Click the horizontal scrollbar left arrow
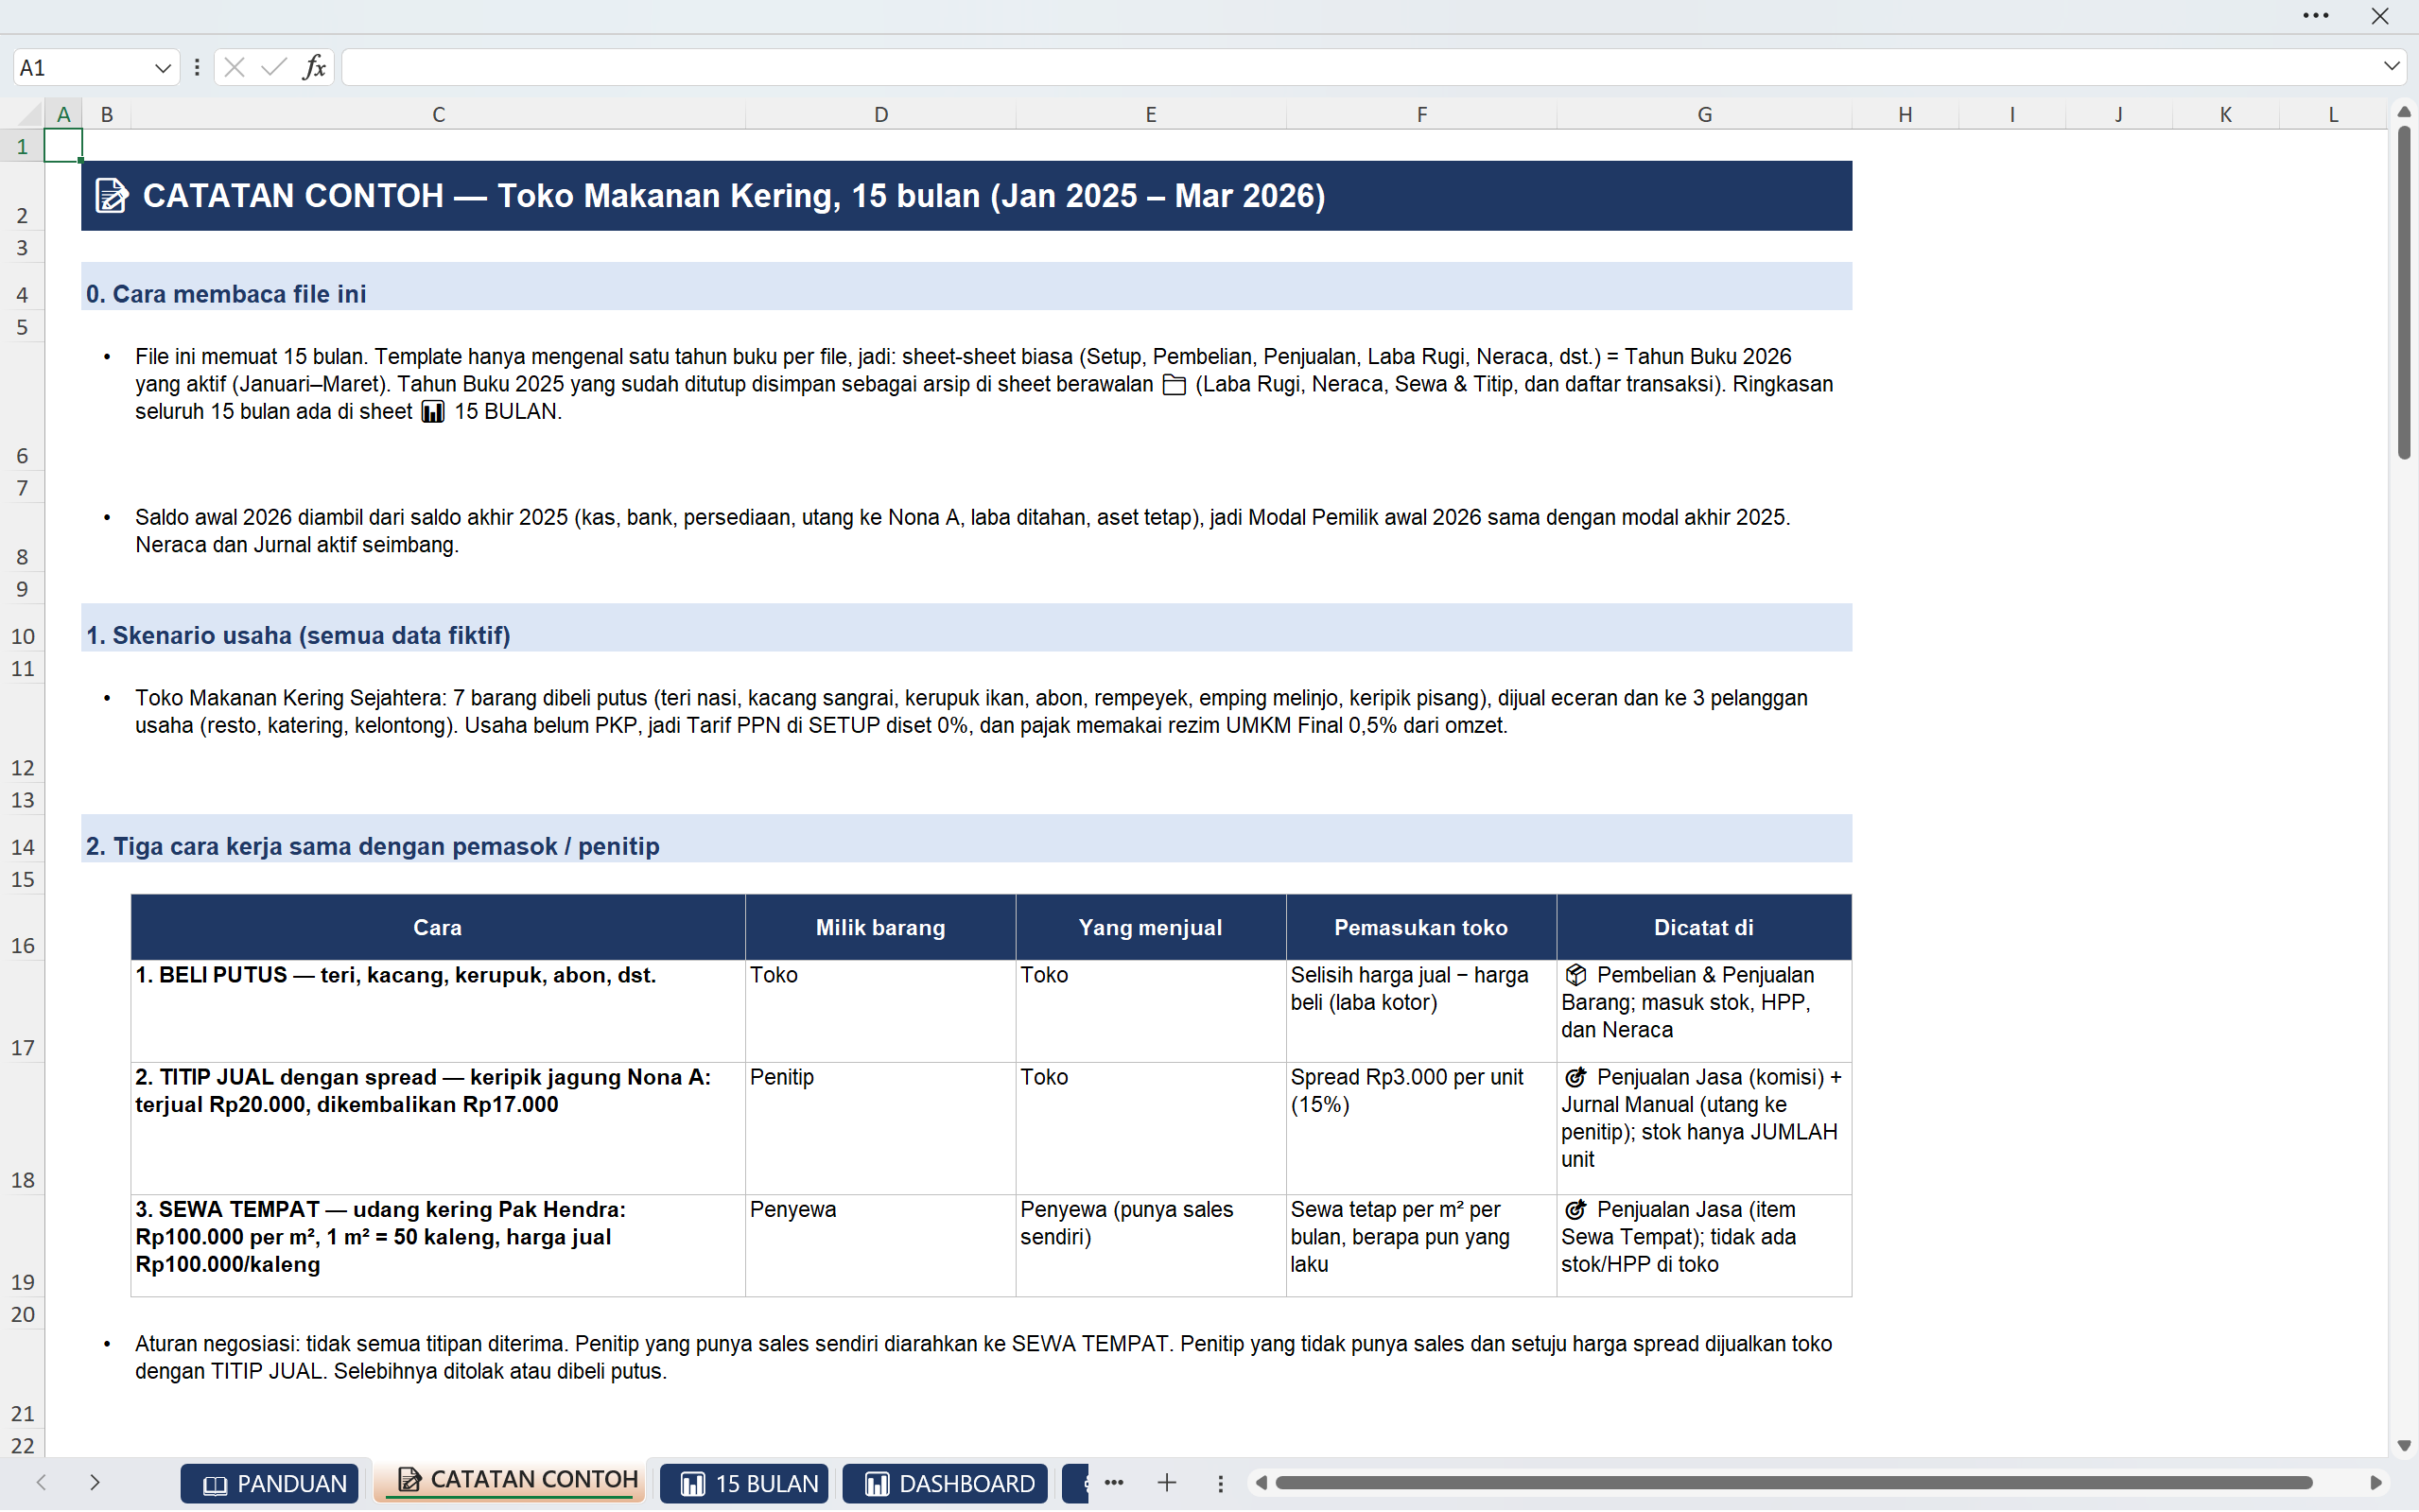The image size is (2419, 1512). coord(1262,1482)
